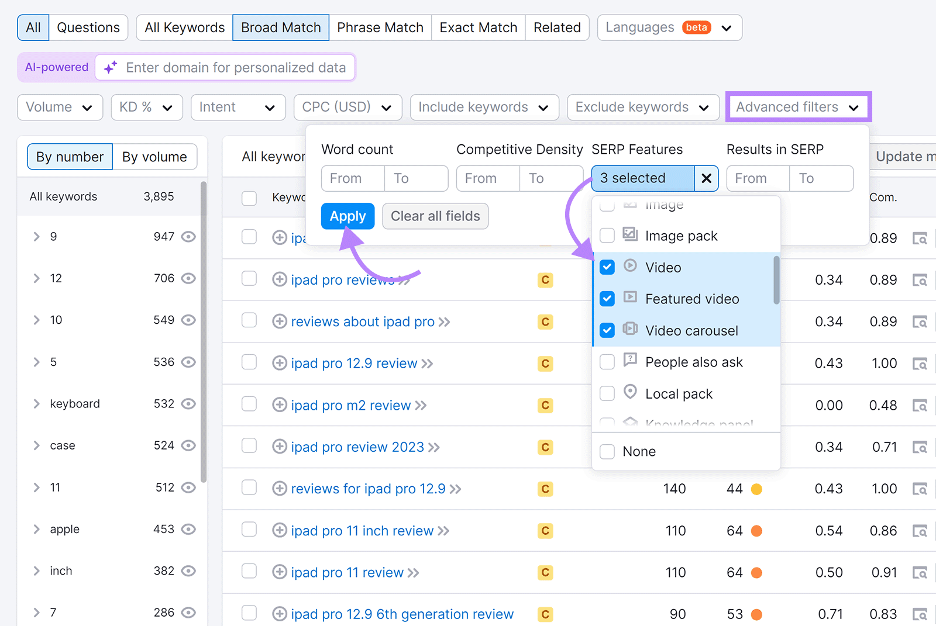Viewport: 936px width, 626px height.
Task: Click the intent badge for ipad pro 12.9 6th generation review
Action: click(545, 614)
